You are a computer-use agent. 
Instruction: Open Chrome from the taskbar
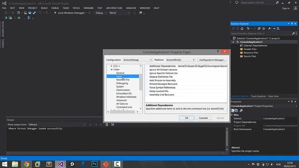[26, 164]
